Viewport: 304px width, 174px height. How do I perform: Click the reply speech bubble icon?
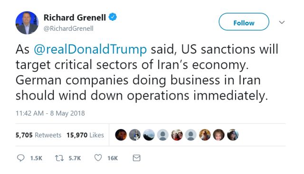tap(21, 158)
